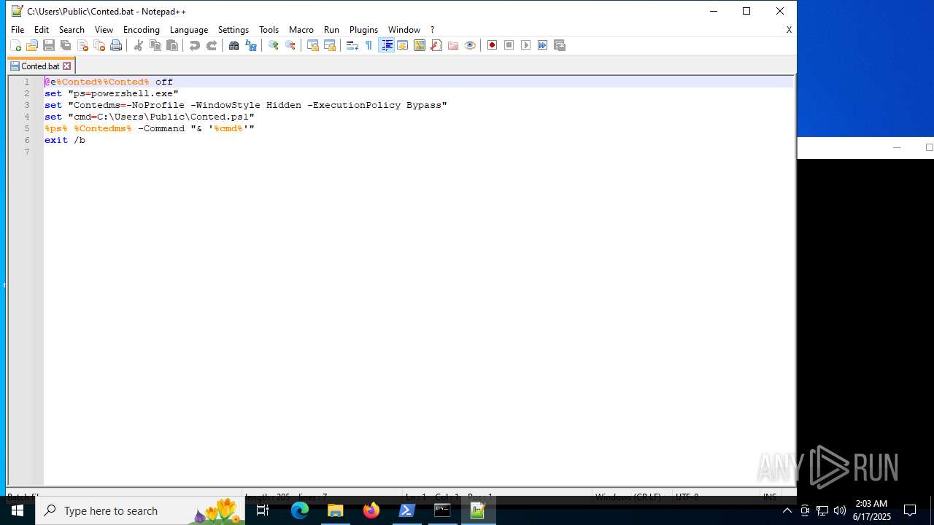Open the ? help menu
934x525 pixels.
432,30
